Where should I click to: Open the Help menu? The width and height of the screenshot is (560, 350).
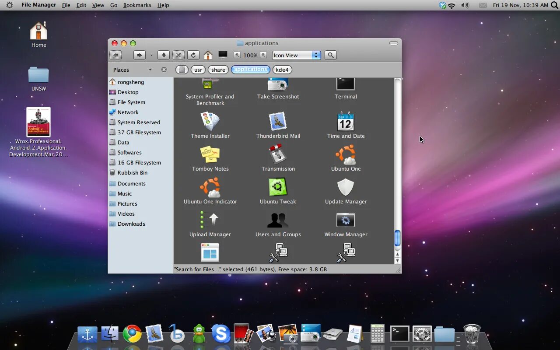click(x=163, y=5)
